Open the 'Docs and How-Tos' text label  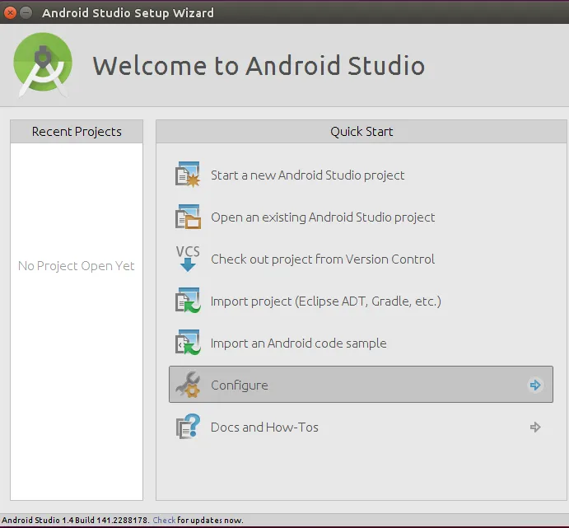pyautogui.click(x=264, y=428)
